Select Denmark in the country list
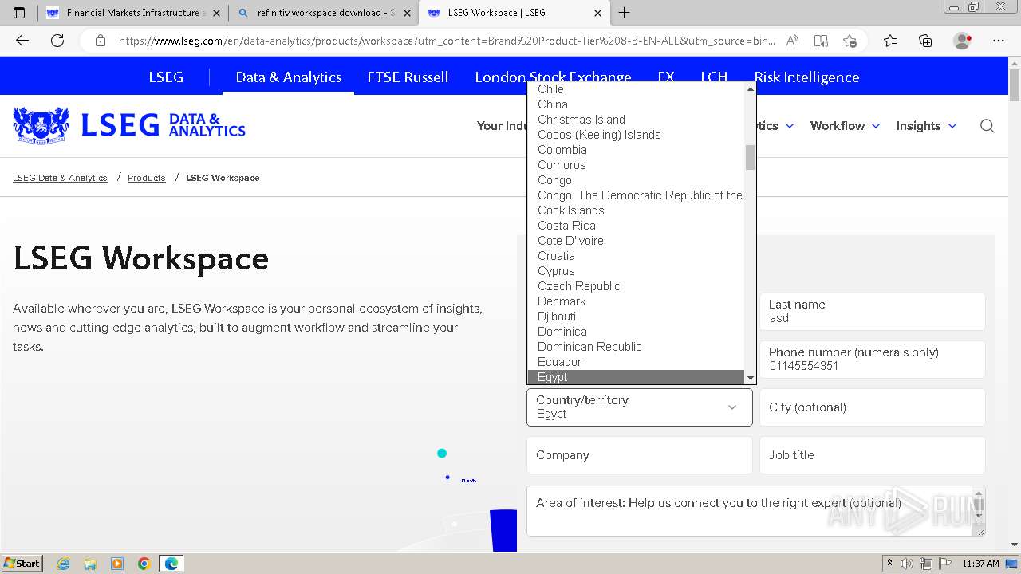Screen dimensions: 1021x574 tap(562, 301)
